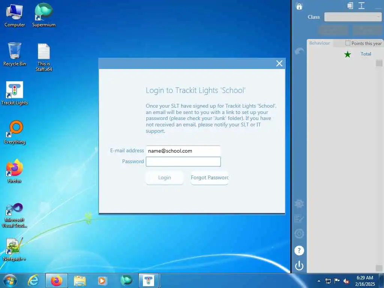Click Trackit Lights taskbar button
This screenshot has width=384, height=288.
pos(148,280)
